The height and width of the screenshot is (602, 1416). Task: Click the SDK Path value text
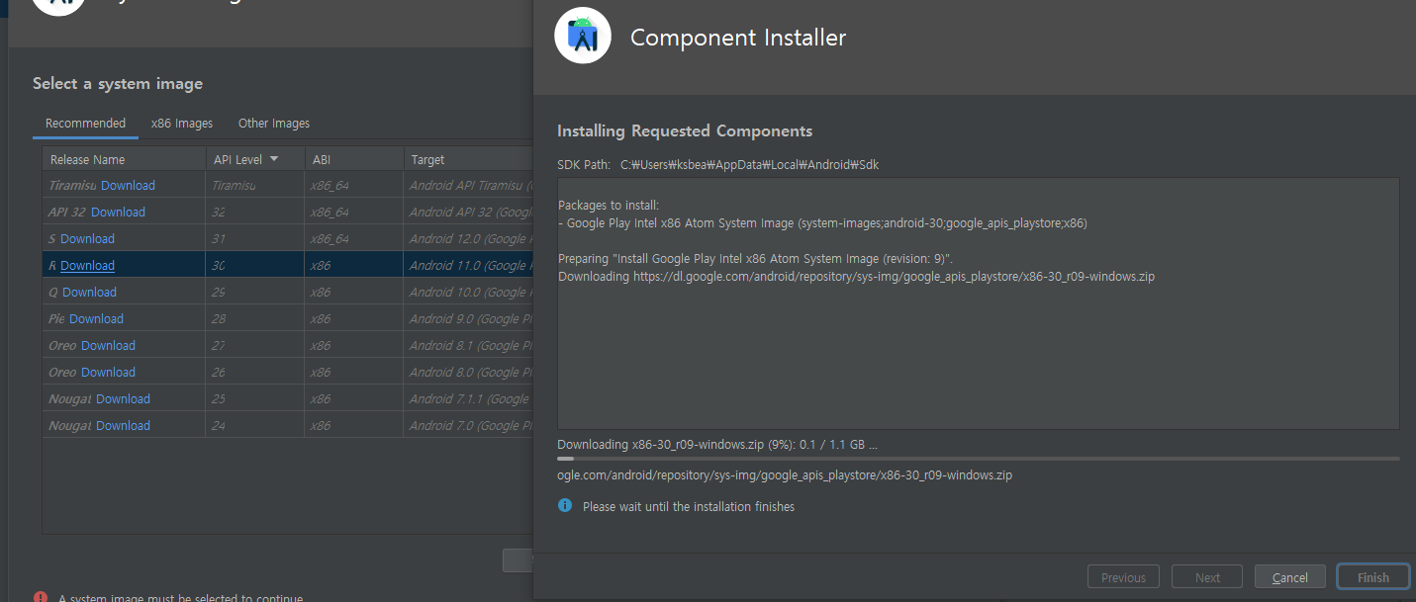pos(749,165)
